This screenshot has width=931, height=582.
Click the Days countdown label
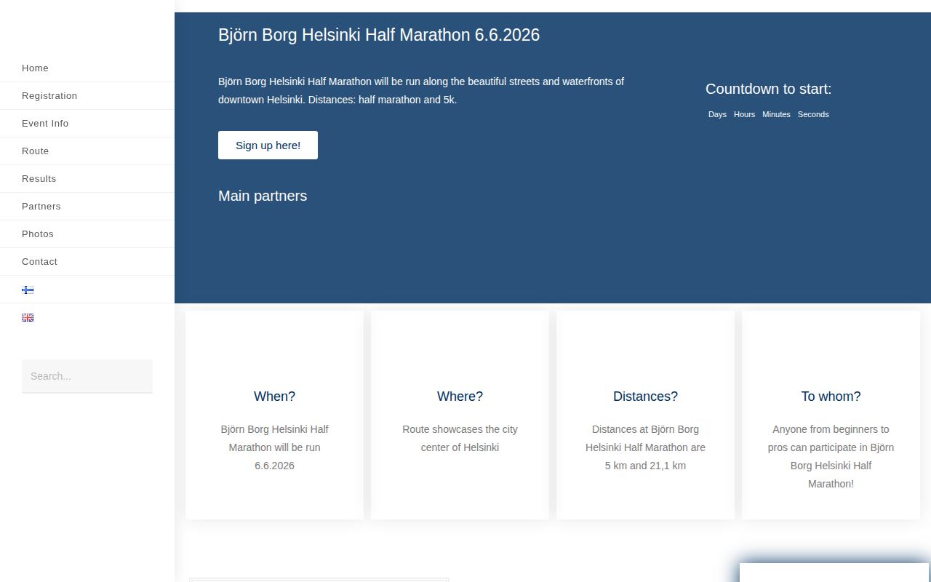pyautogui.click(x=717, y=114)
